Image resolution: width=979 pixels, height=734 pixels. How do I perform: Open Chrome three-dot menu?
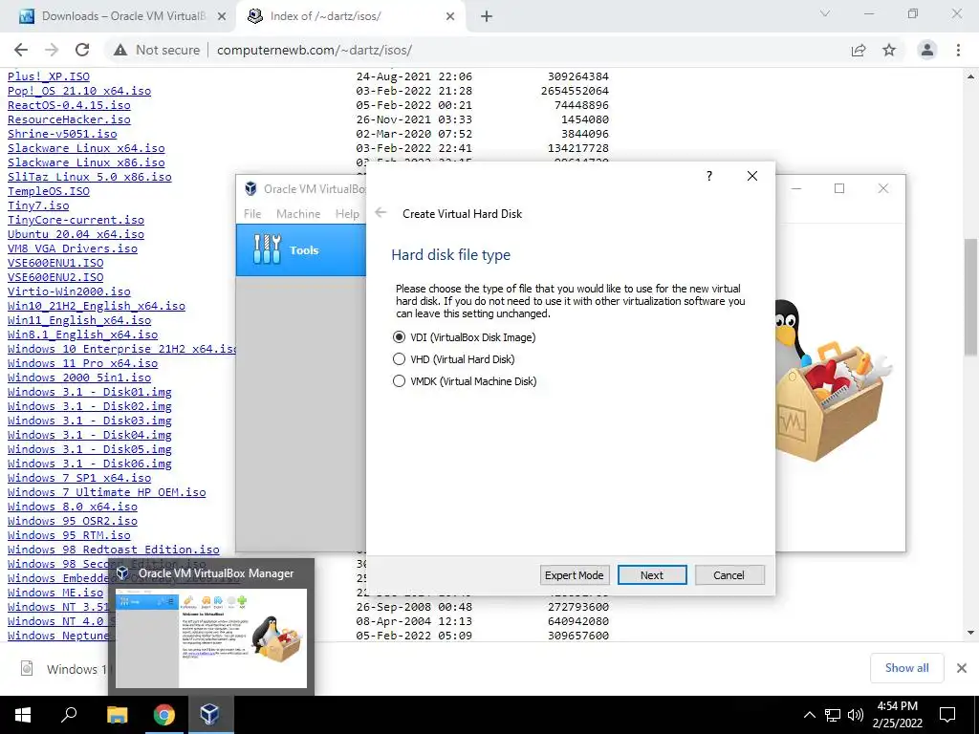(x=958, y=50)
